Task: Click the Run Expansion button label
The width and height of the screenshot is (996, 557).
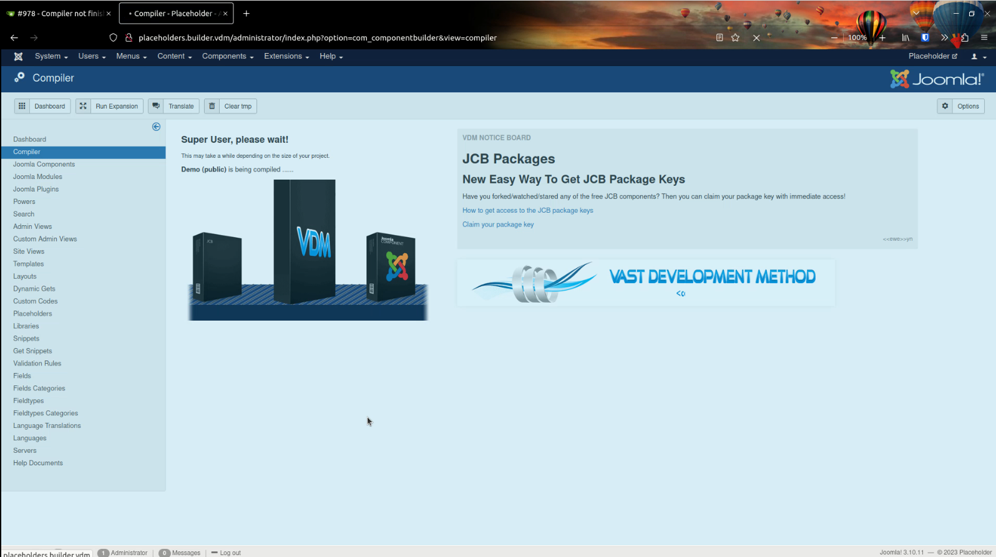Action: point(117,106)
